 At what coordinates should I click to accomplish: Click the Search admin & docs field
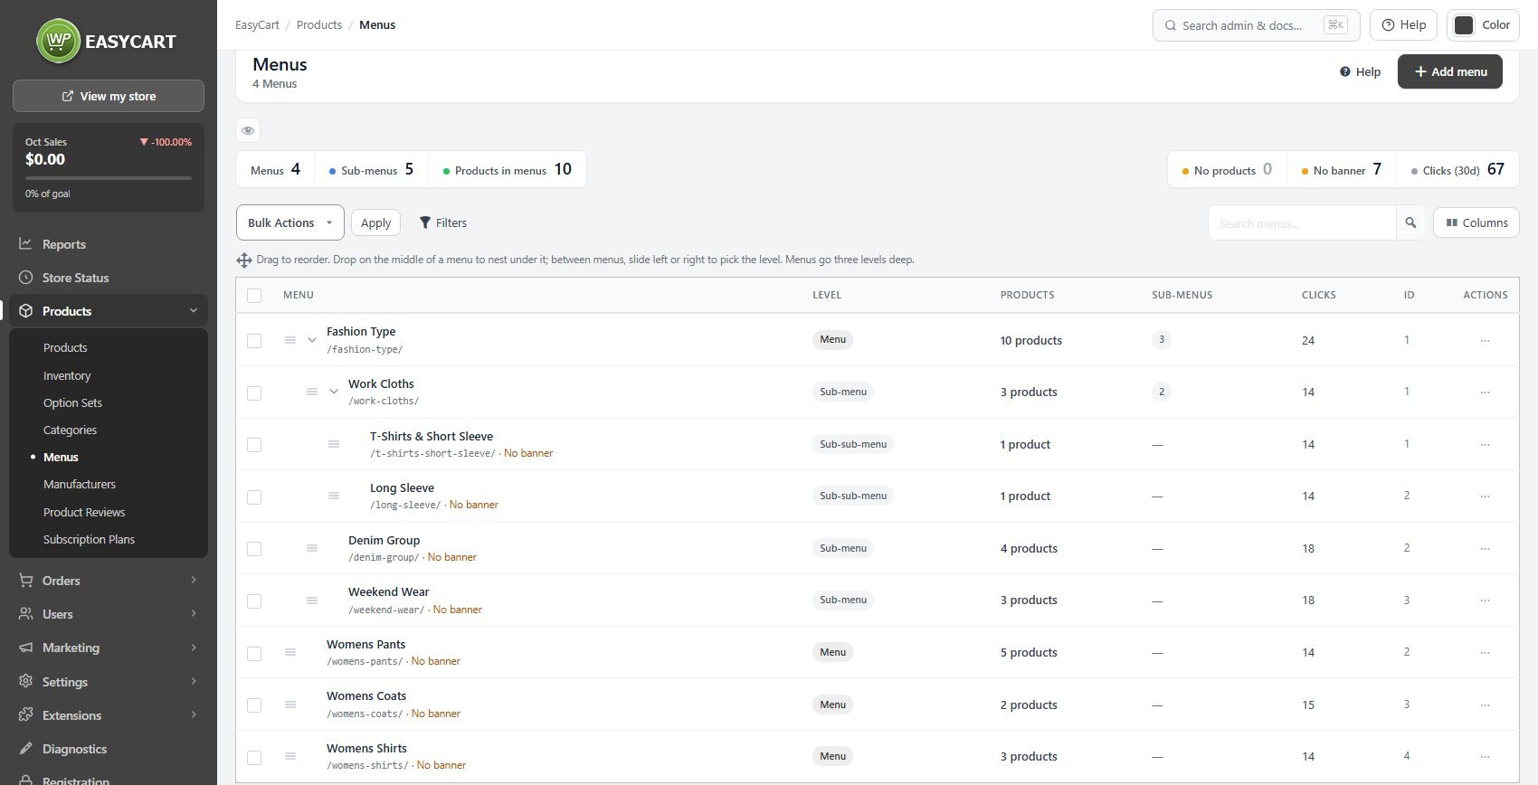(1256, 25)
